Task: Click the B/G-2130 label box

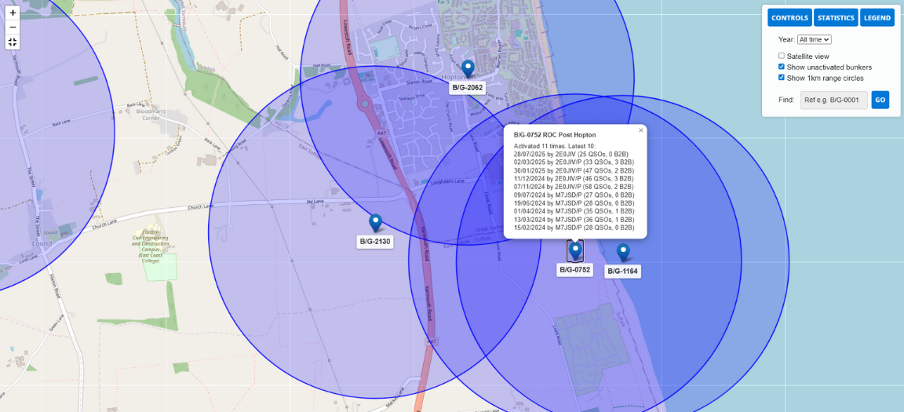Action: (375, 242)
